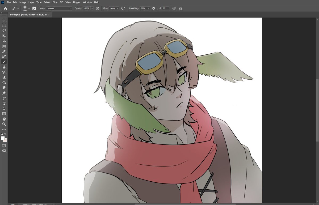Image resolution: width=319 pixels, height=205 pixels.
Task: Click the Home button in options bar
Action: pyautogui.click(x=5, y=8)
